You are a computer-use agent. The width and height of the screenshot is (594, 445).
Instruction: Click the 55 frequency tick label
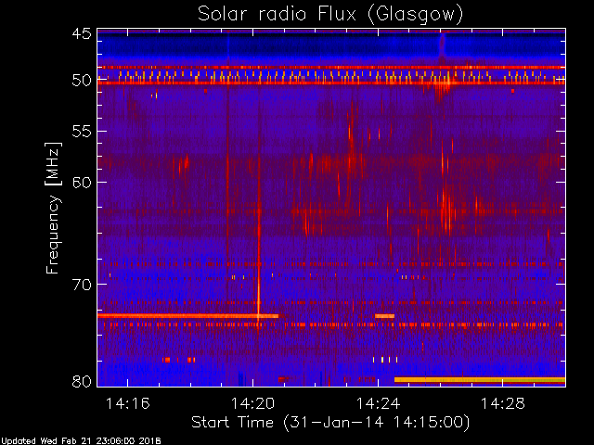click(82, 132)
